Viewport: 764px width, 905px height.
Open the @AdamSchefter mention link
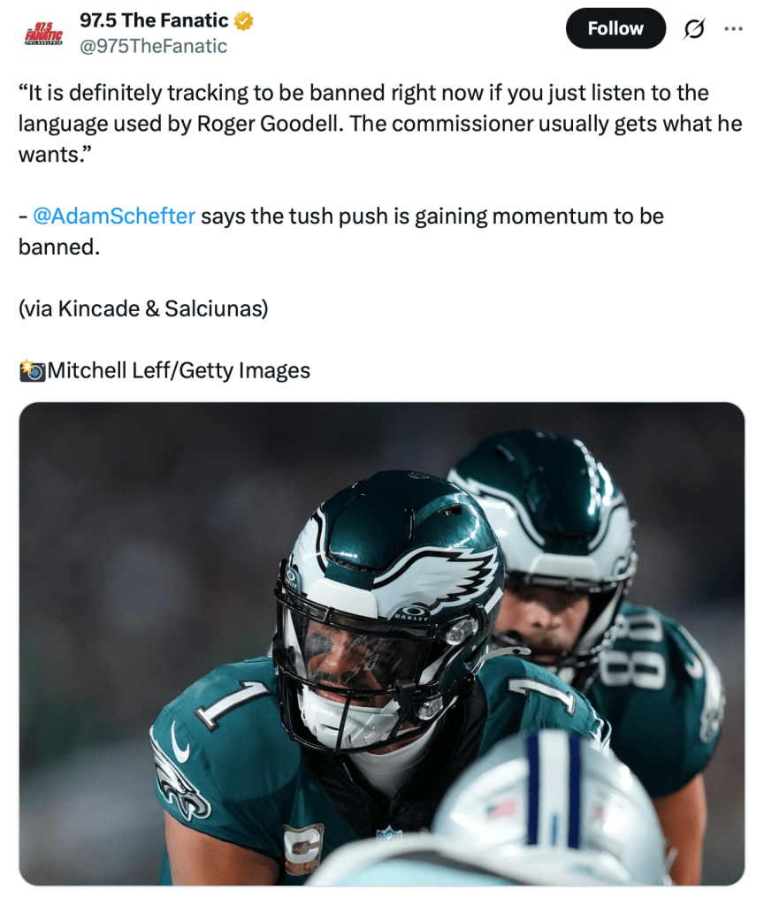(x=114, y=216)
